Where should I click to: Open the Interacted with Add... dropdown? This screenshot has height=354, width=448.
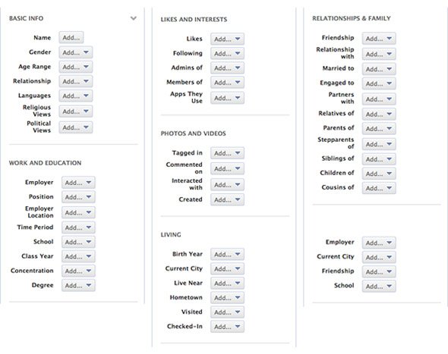point(227,184)
